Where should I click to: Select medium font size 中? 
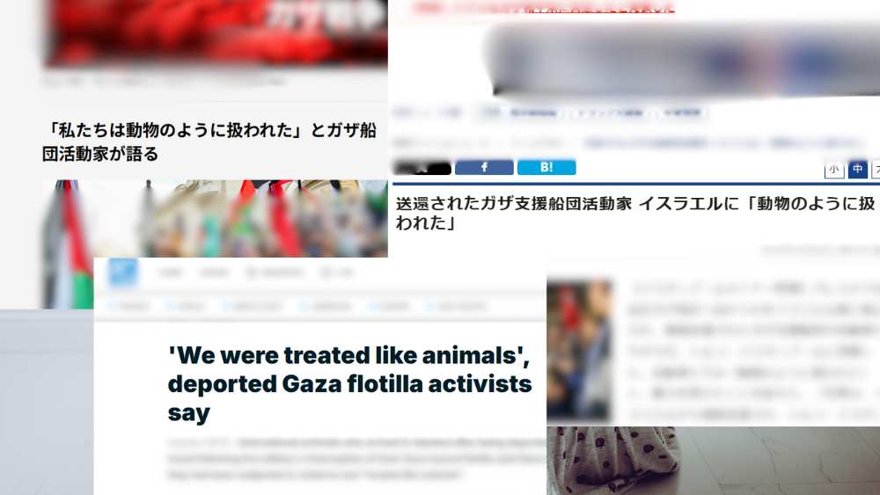857,170
